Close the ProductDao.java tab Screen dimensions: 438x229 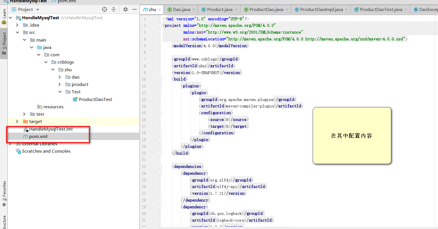pyautogui.click(x=287, y=10)
